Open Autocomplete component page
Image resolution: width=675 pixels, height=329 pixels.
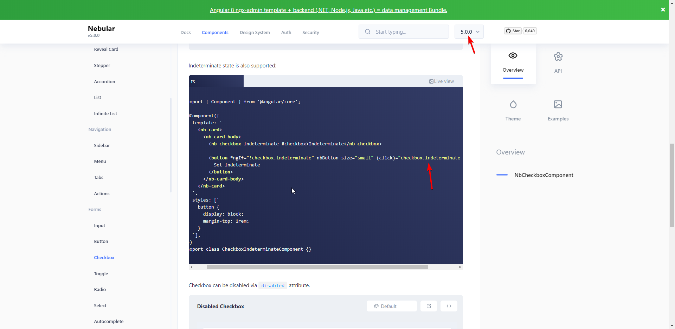pyautogui.click(x=109, y=321)
